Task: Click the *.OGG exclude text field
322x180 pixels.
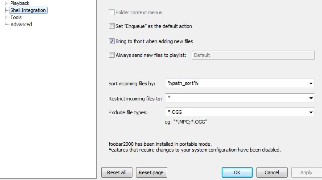Action: point(235,112)
